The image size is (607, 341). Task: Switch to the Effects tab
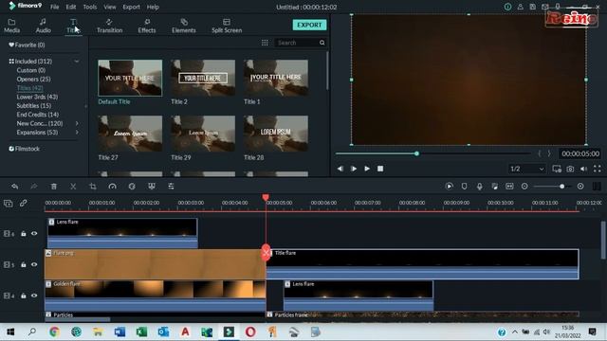point(147,26)
